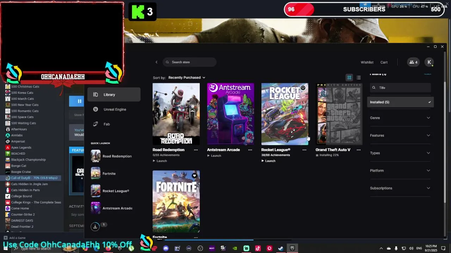451x253 pixels.
Task: Show hidden system tray icons
Action: (381, 248)
